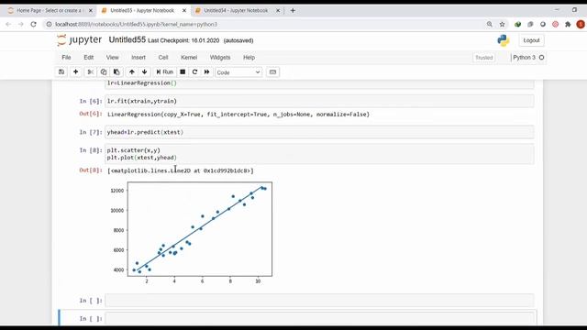587x330 pixels.
Task: Open the command palette keyboard icon
Action: click(x=273, y=71)
